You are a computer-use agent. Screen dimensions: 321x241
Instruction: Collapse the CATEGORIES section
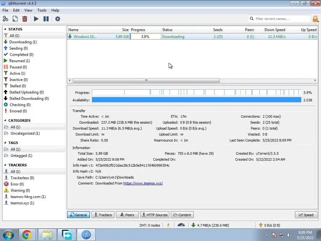[x=5, y=120]
